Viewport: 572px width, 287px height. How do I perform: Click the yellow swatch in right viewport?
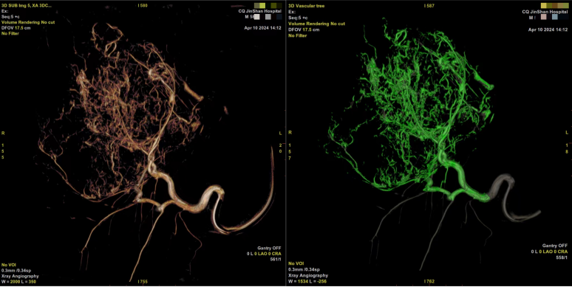click(x=544, y=5)
